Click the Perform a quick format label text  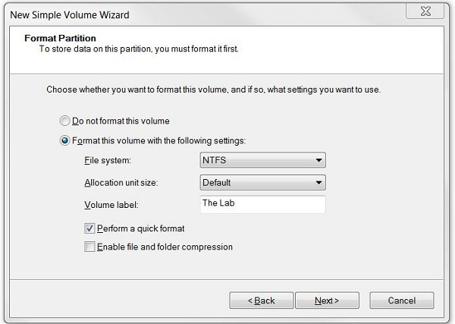tap(141, 228)
